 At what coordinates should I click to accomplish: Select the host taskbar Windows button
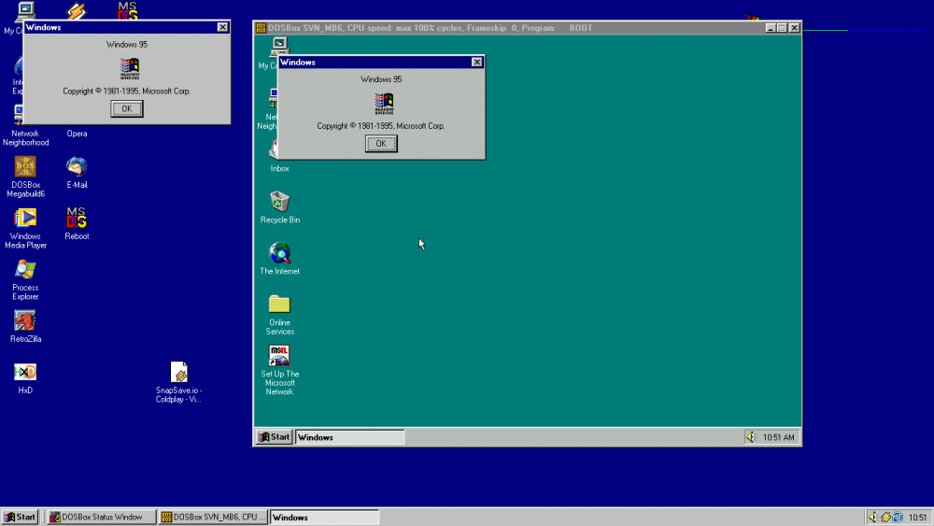pos(325,517)
